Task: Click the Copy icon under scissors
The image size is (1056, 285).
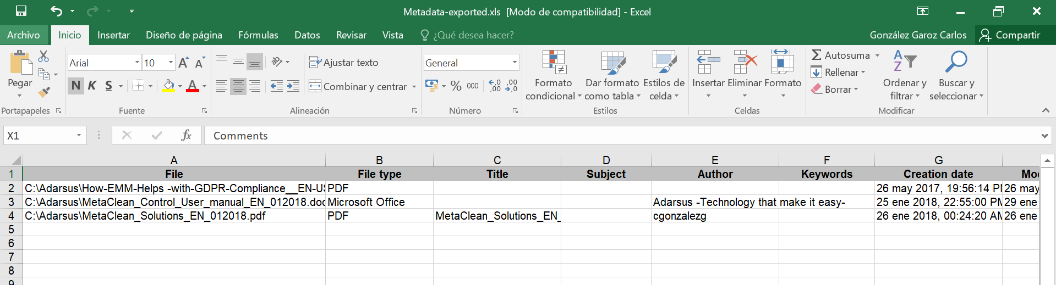Action: (44, 74)
